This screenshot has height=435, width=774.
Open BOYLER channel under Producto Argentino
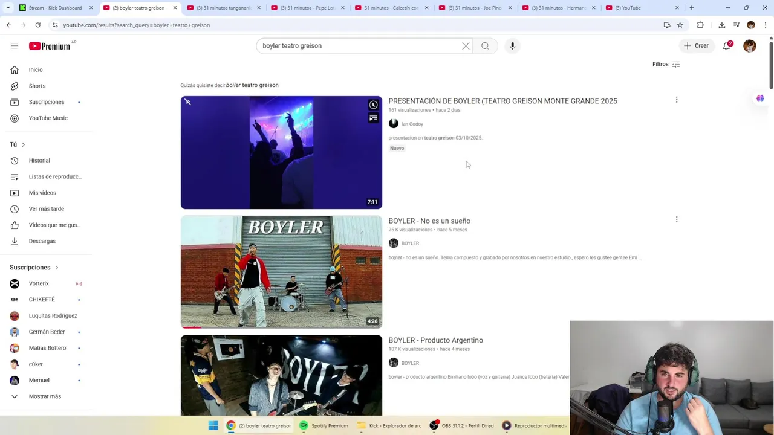(x=409, y=363)
